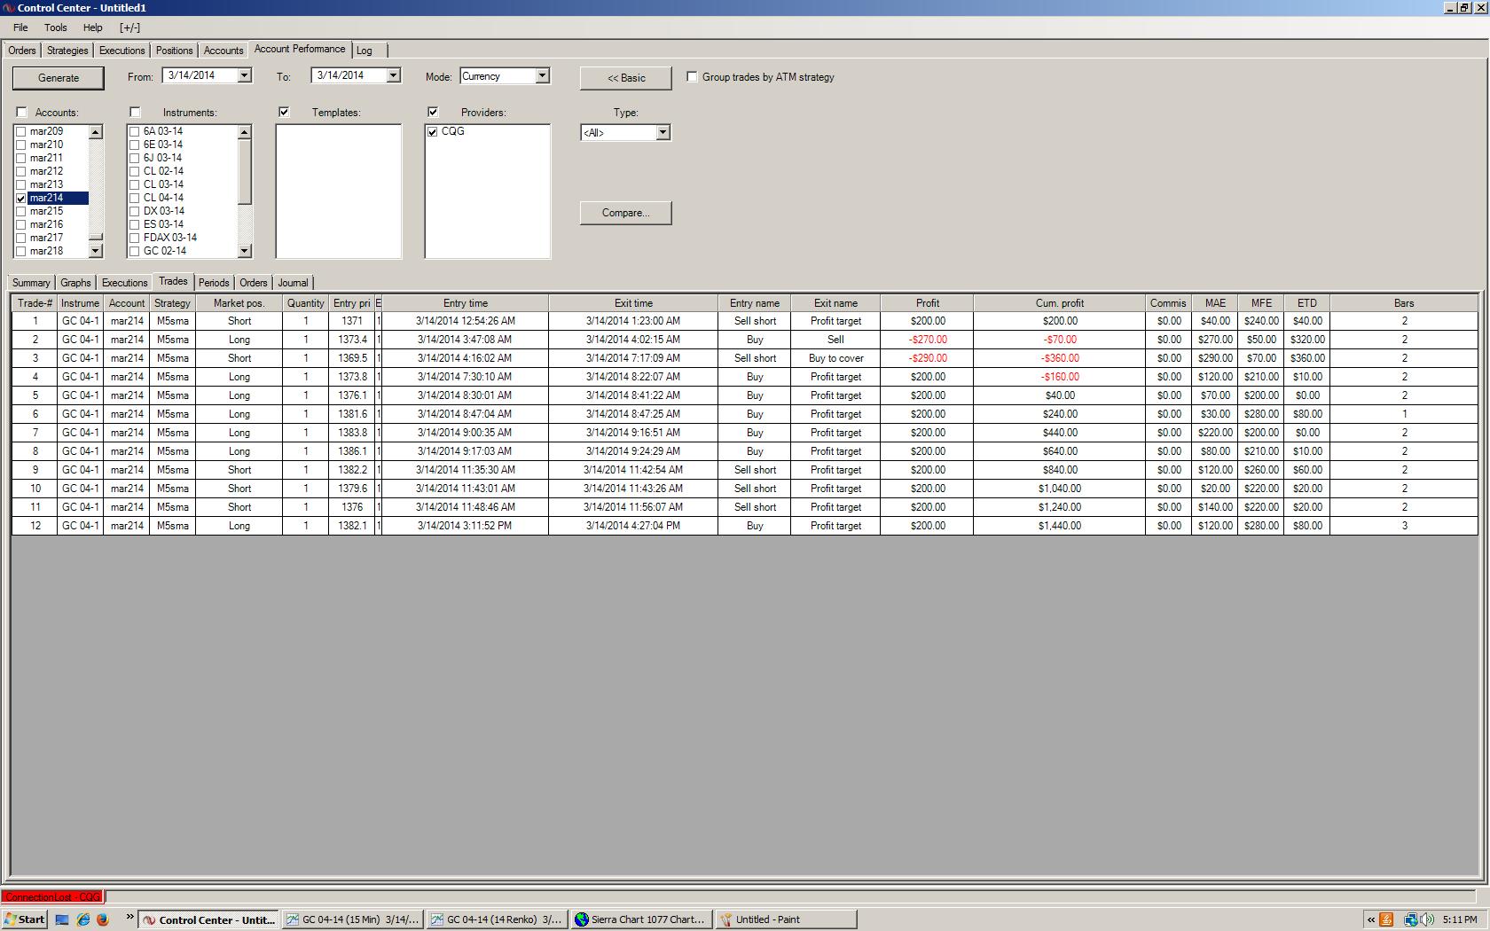The height and width of the screenshot is (931, 1490).
Task: Expand hidden quick launch items chevron
Action: 129,918
